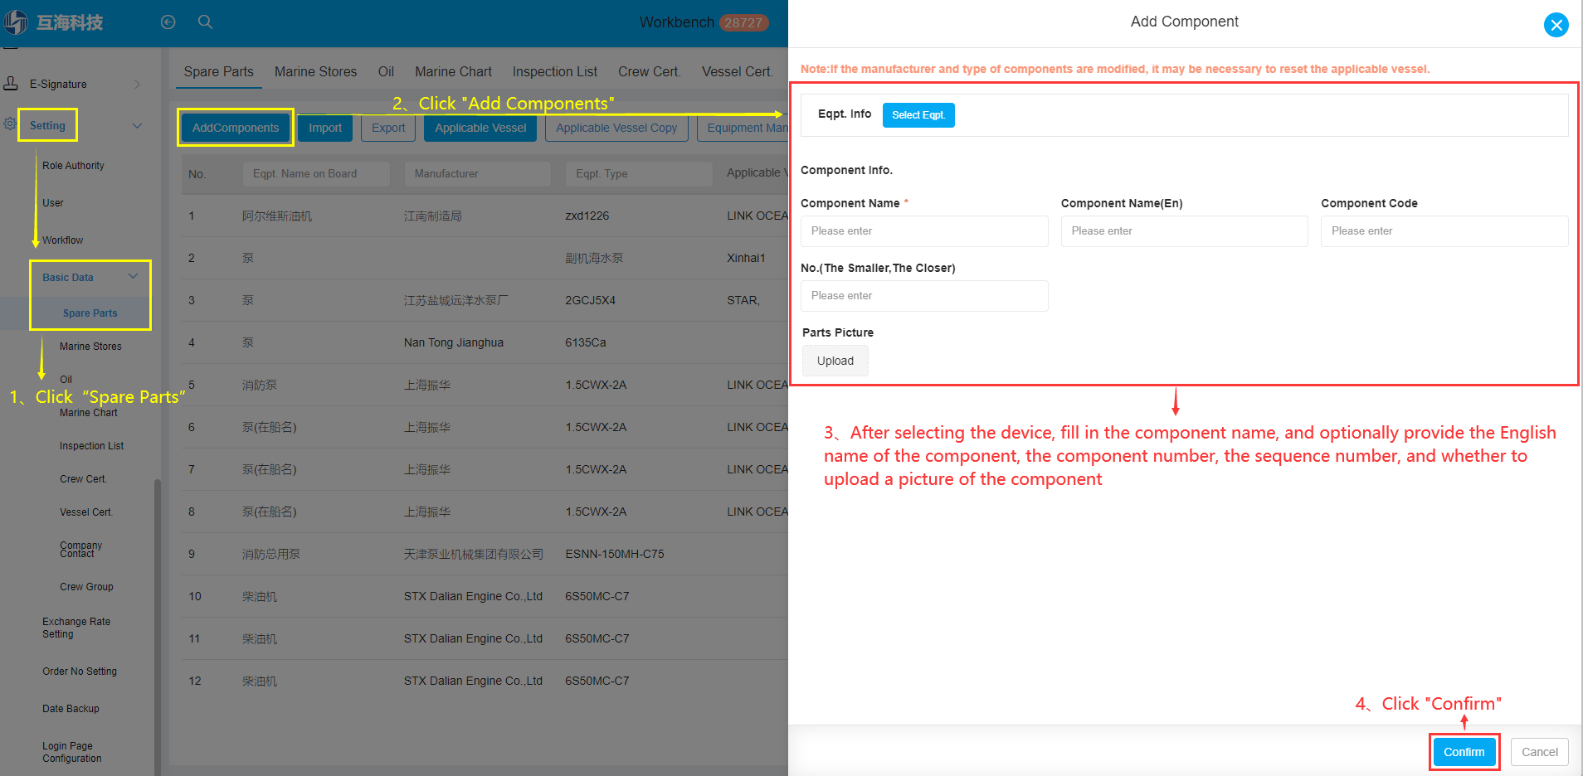Select the ESNN-150MH-C75 cell

615,554
